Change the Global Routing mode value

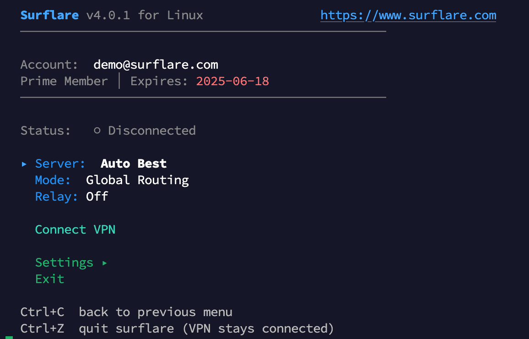coord(137,180)
